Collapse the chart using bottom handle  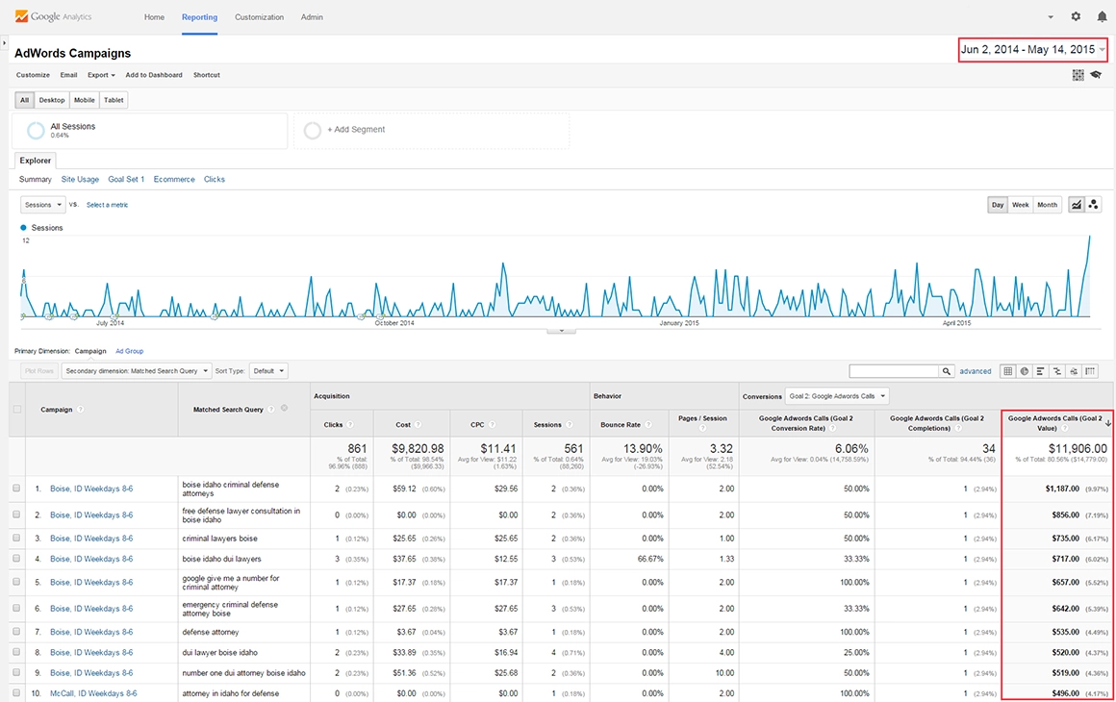[562, 331]
